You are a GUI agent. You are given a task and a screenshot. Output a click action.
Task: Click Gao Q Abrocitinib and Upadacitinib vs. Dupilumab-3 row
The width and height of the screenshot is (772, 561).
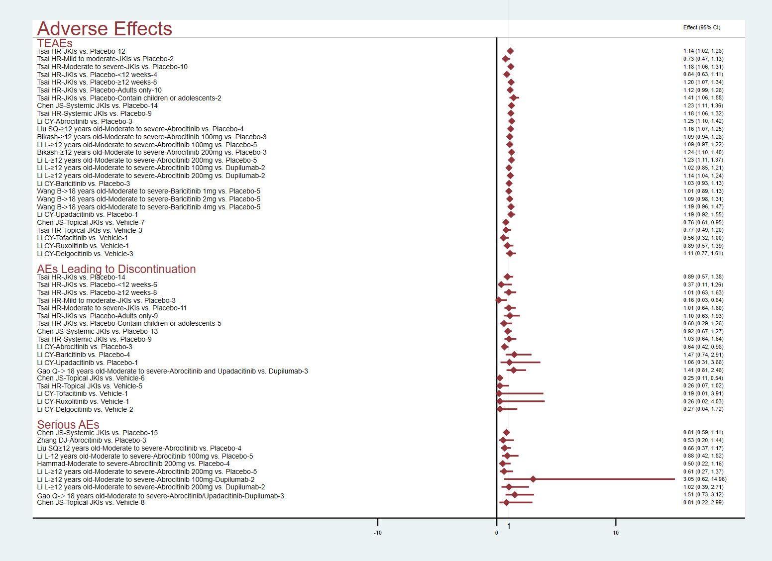(x=173, y=371)
